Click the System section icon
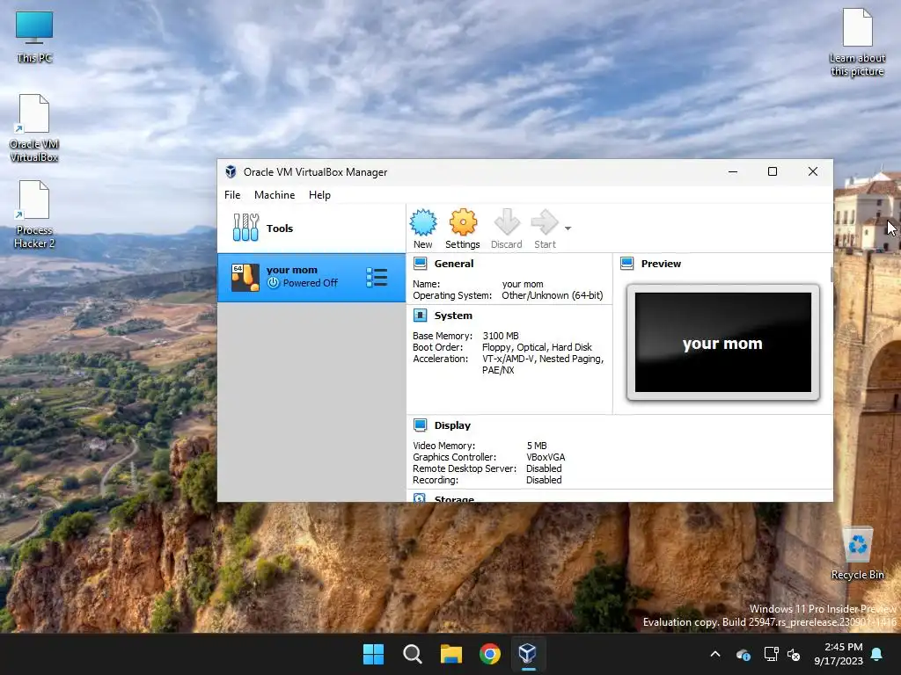The width and height of the screenshot is (901, 675). pyautogui.click(x=420, y=316)
